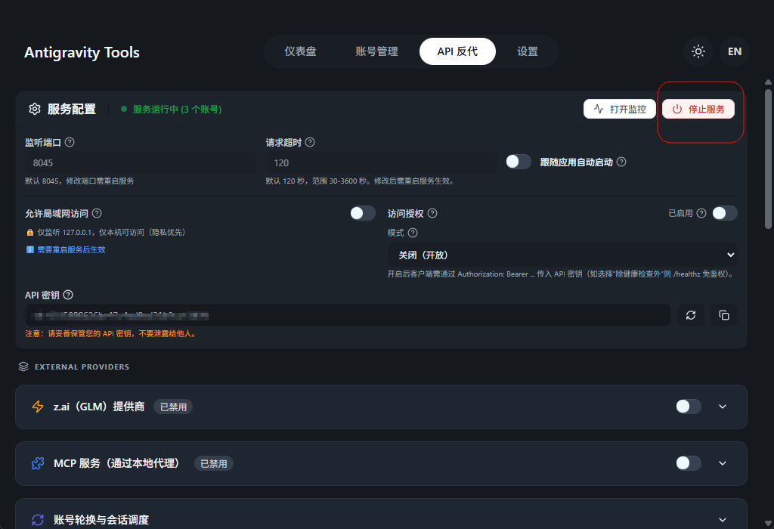The height and width of the screenshot is (529, 774).
Task: Toggle 允许局域网访问 switch
Action: (363, 213)
